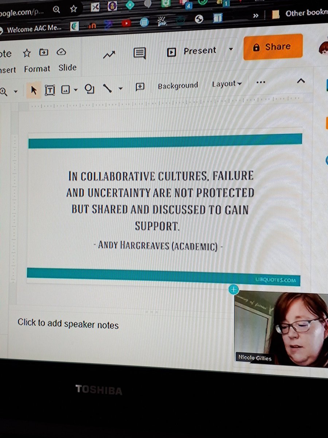Image resolution: width=328 pixels, height=438 pixels.
Task: Select the Line tool
Action: point(107,88)
